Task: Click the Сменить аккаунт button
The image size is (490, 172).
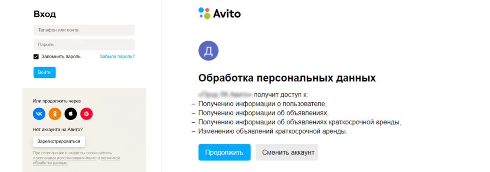Action: [287, 152]
